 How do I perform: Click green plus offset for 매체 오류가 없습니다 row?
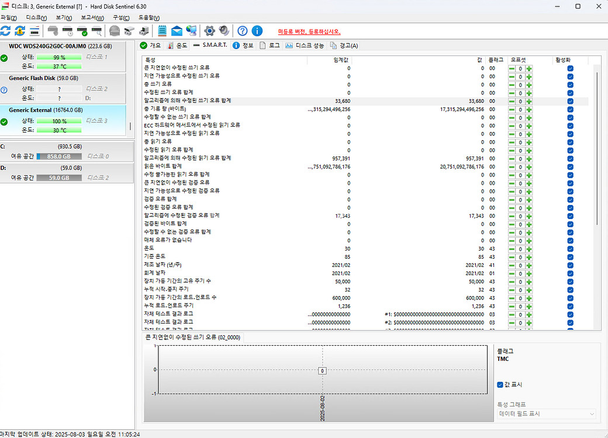(x=529, y=241)
